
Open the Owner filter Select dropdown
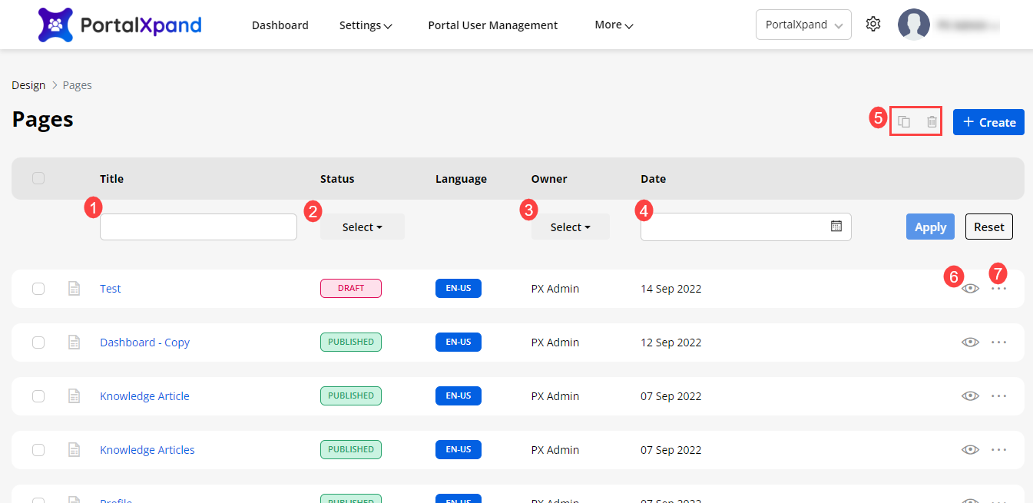click(x=570, y=227)
